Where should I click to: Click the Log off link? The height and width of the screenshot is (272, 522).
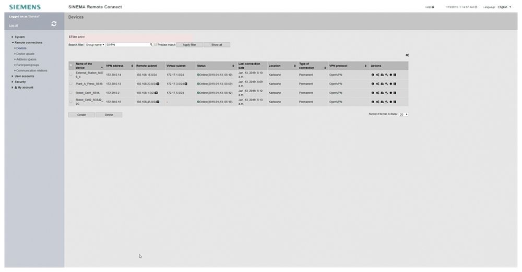(13, 26)
